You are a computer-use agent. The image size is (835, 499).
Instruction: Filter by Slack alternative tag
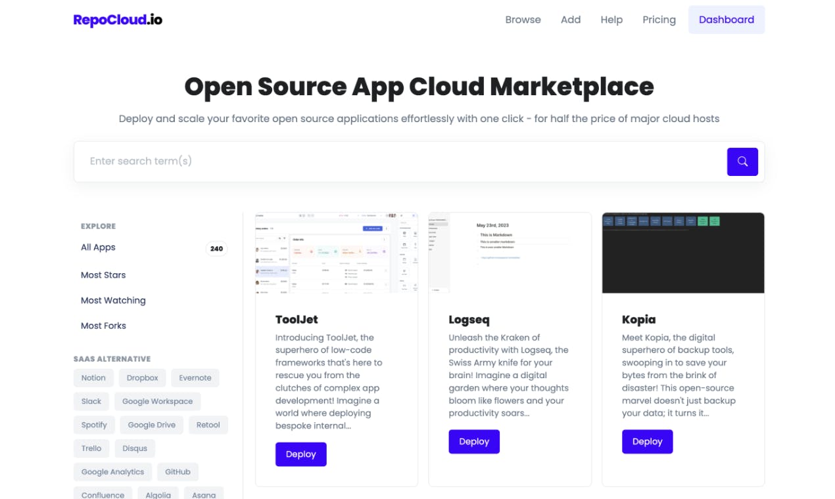91,402
